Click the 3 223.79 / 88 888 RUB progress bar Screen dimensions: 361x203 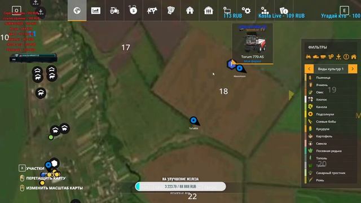click(180, 187)
